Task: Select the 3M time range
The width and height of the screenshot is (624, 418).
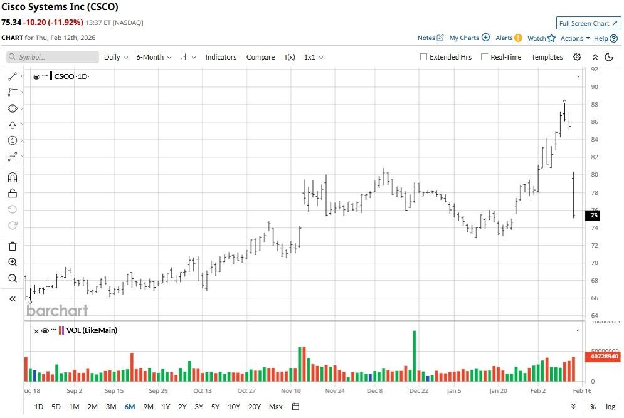Action: tap(111, 407)
